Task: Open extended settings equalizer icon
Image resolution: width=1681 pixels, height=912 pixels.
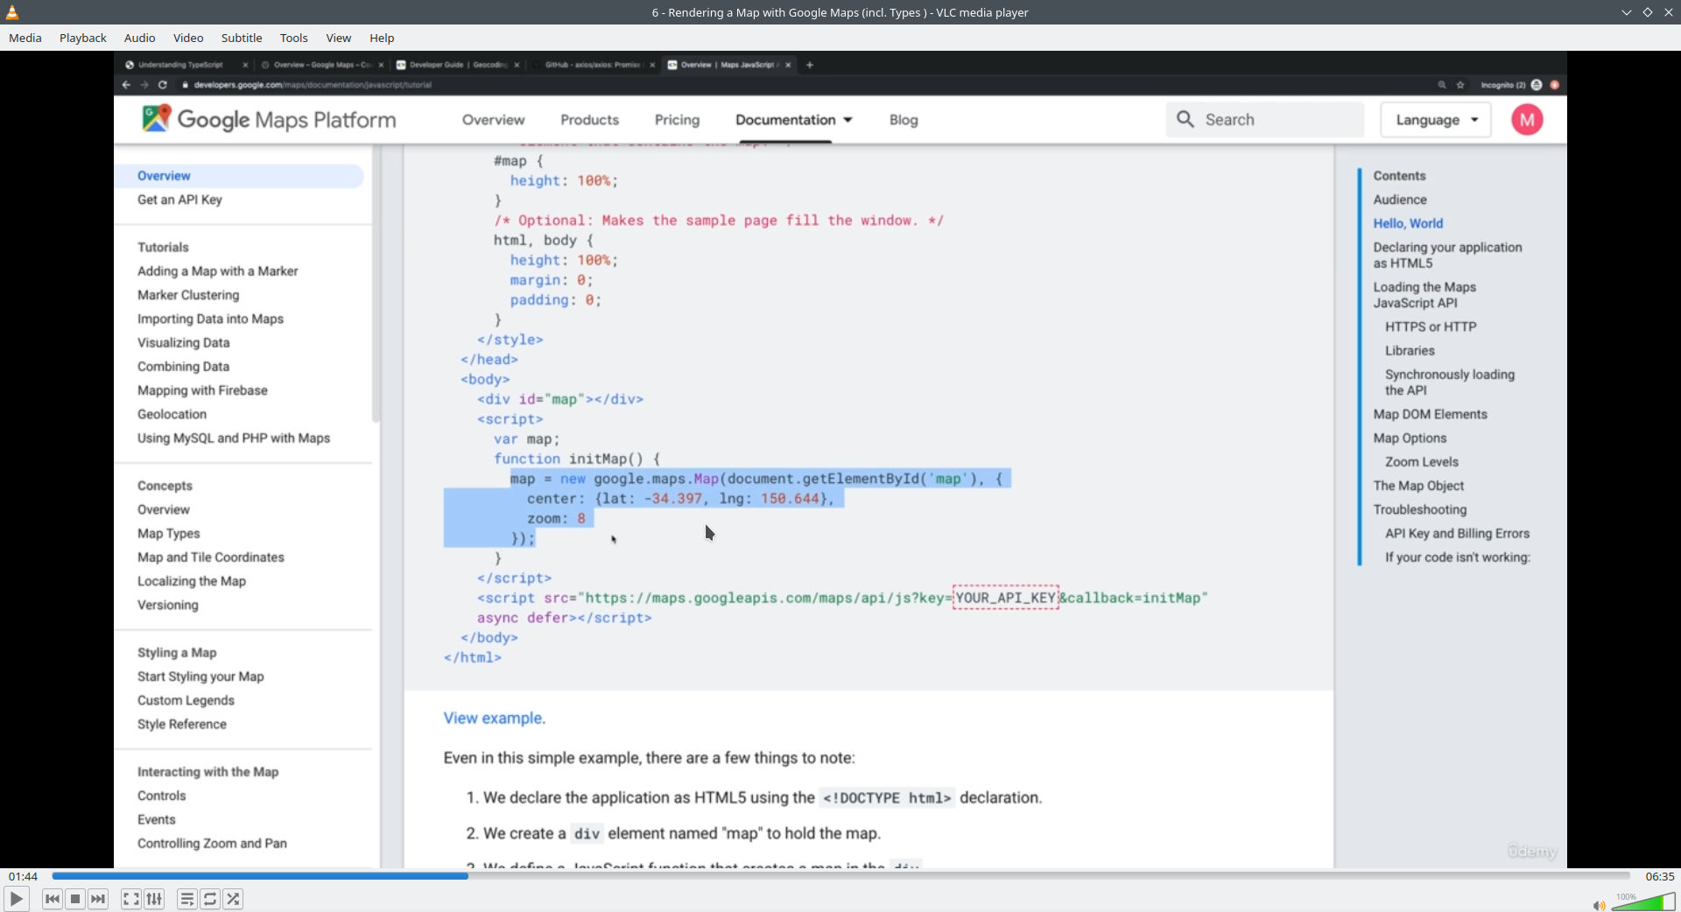Action: 154,899
